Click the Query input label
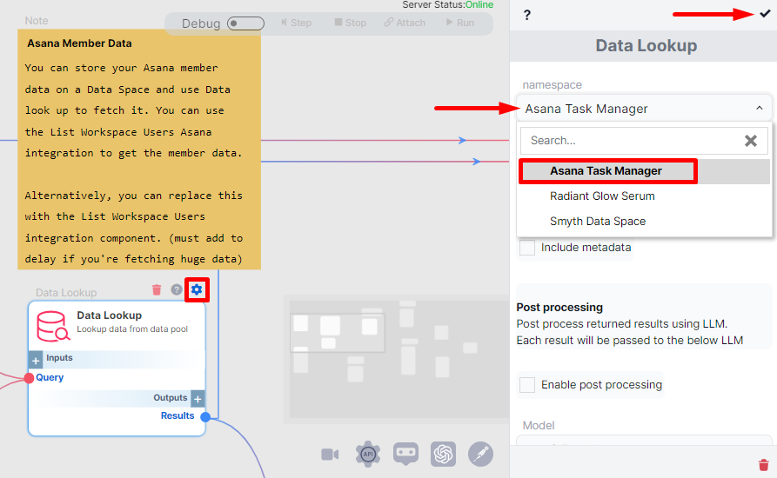 50,377
